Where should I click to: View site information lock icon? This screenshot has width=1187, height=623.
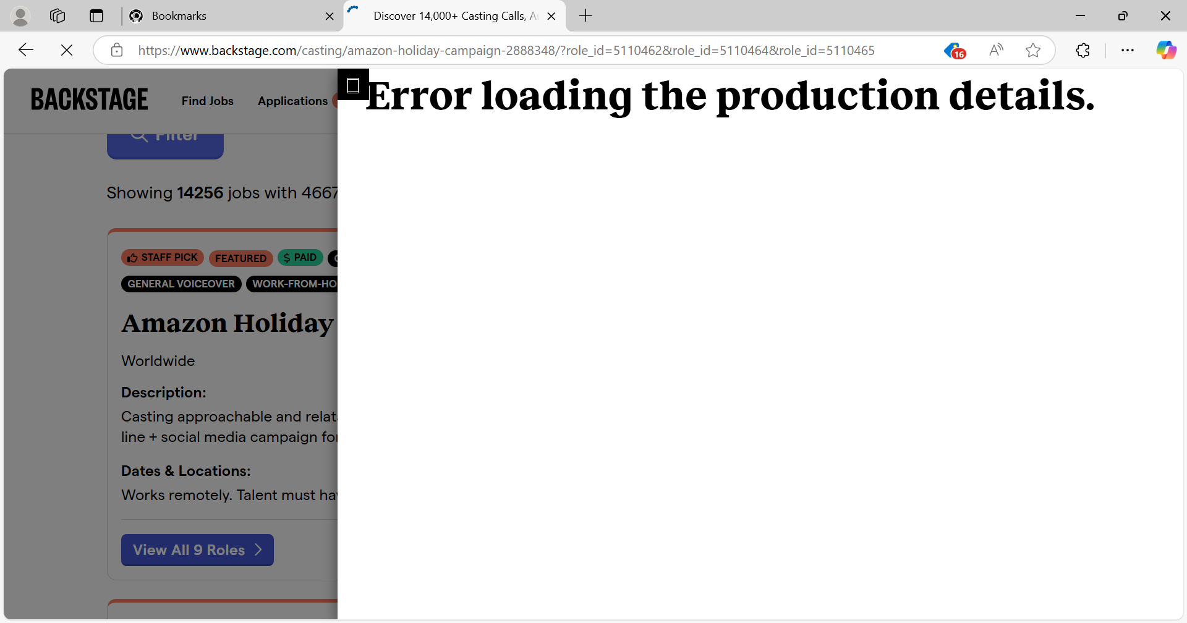point(117,50)
